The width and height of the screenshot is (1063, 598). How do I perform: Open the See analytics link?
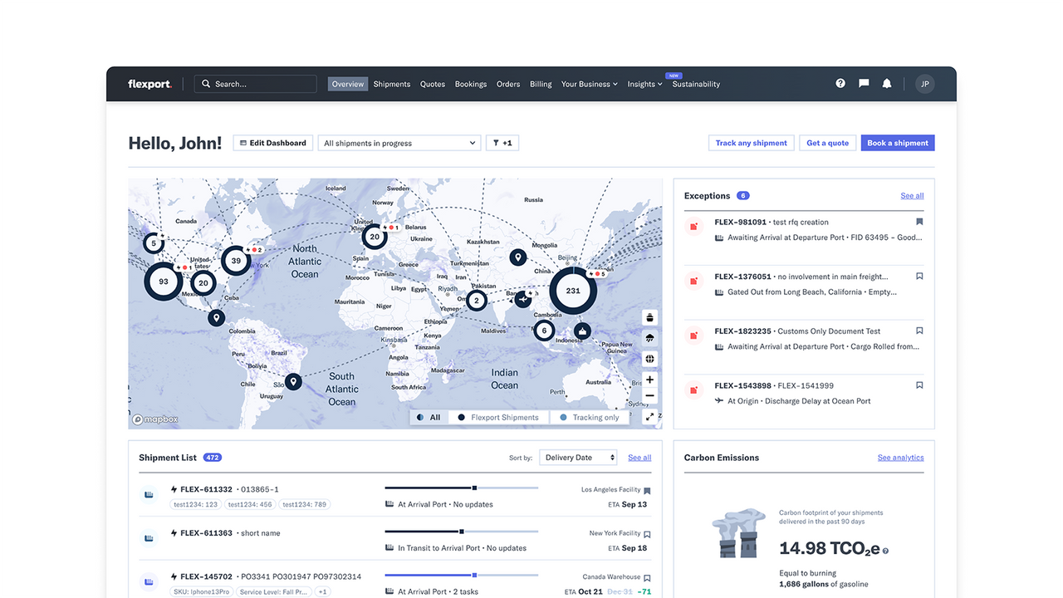click(900, 458)
